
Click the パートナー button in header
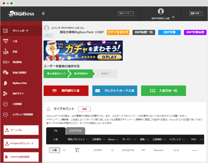tap(126, 14)
